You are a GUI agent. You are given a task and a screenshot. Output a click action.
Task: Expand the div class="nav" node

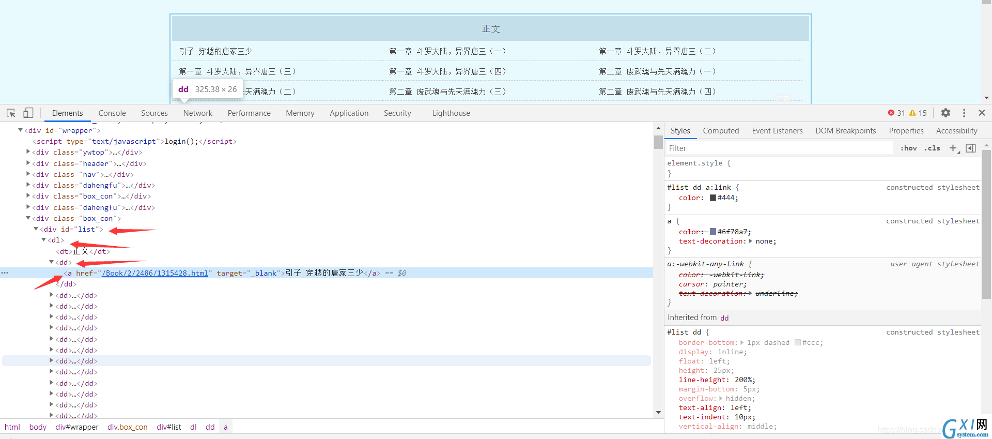point(28,174)
